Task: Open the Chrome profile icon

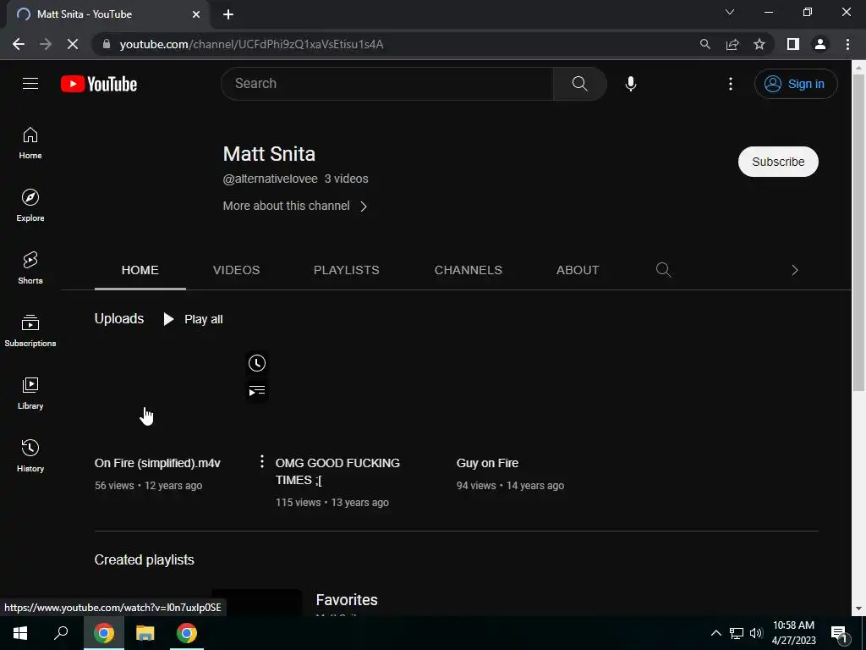Action: tap(820, 44)
